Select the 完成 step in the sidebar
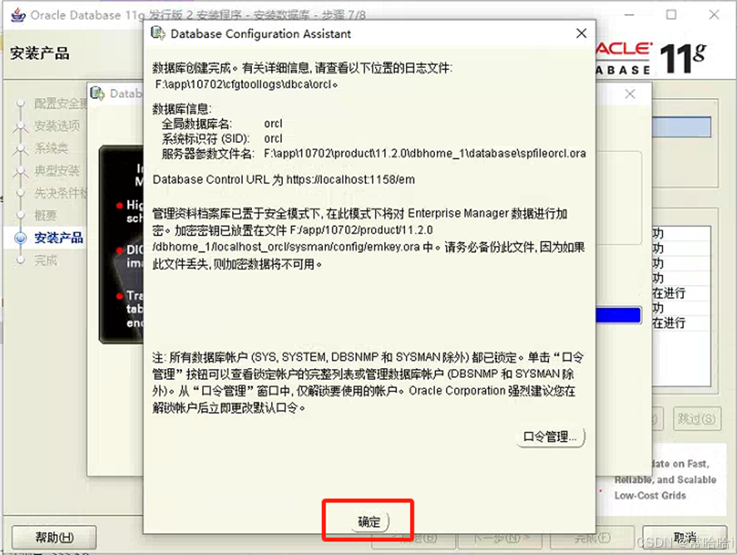Screen dimensions: 737x555 (46, 260)
